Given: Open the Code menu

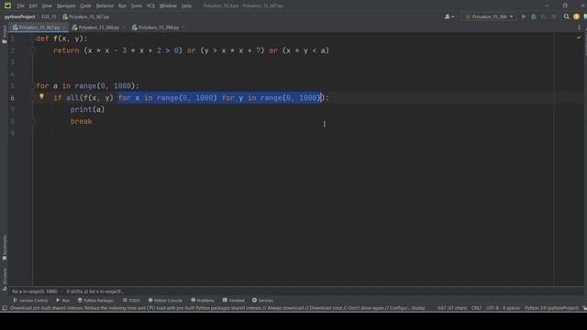Looking at the screenshot, I should [85, 6].
